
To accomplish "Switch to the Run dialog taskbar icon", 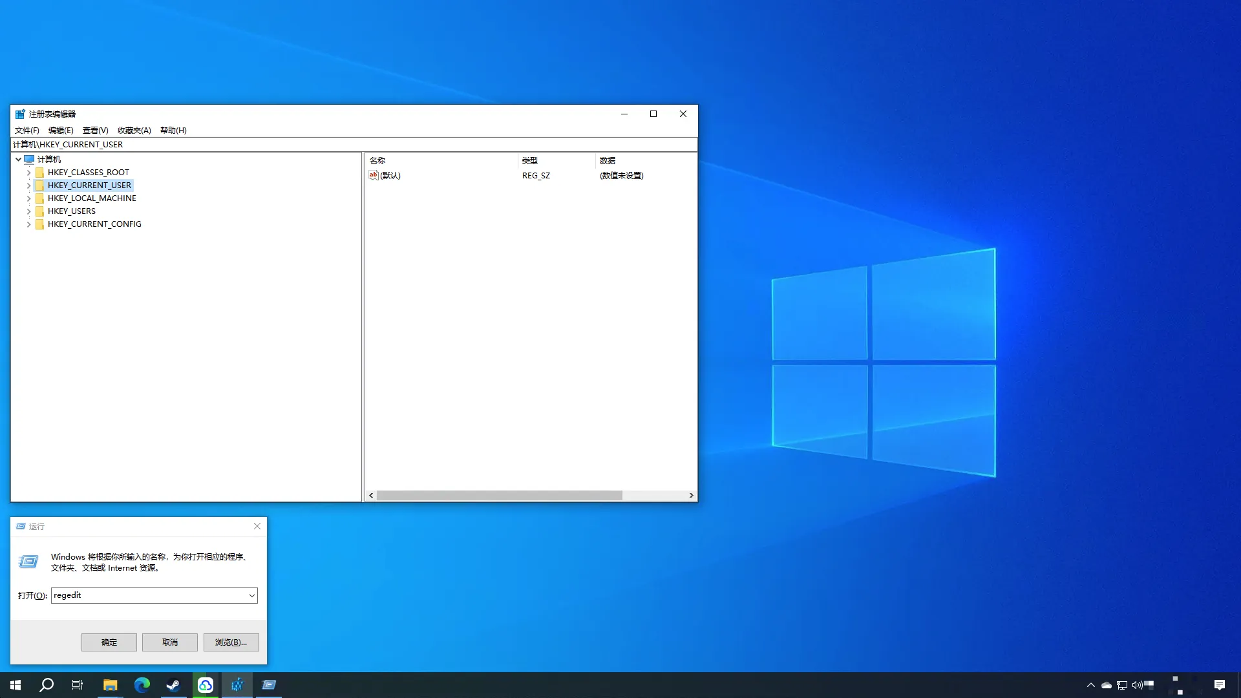I will [269, 685].
